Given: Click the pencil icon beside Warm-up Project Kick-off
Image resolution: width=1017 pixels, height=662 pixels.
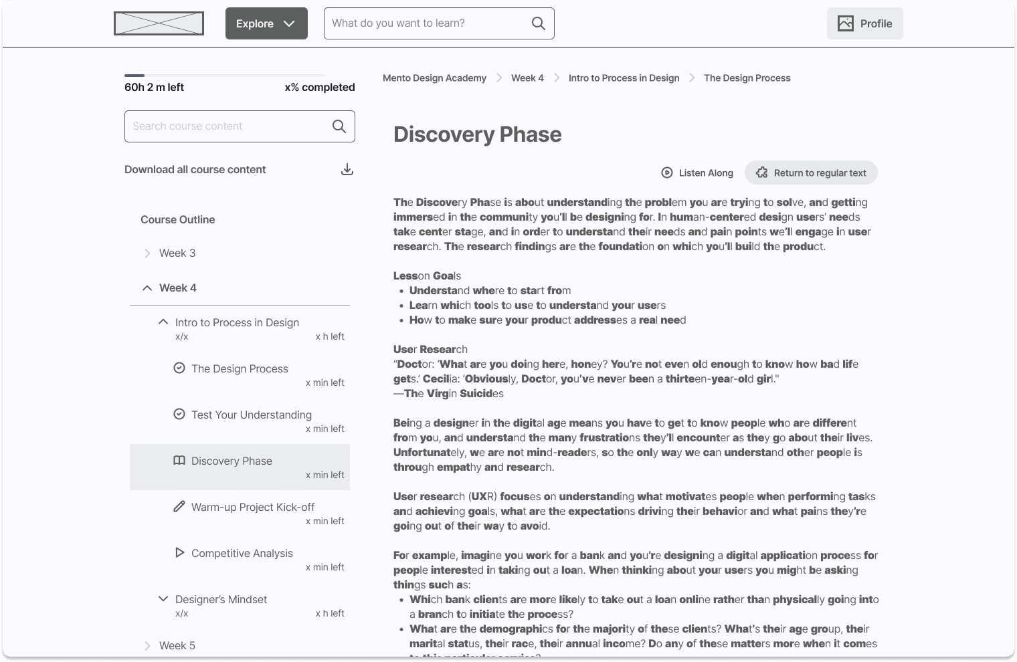Looking at the screenshot, I should 179,507.
